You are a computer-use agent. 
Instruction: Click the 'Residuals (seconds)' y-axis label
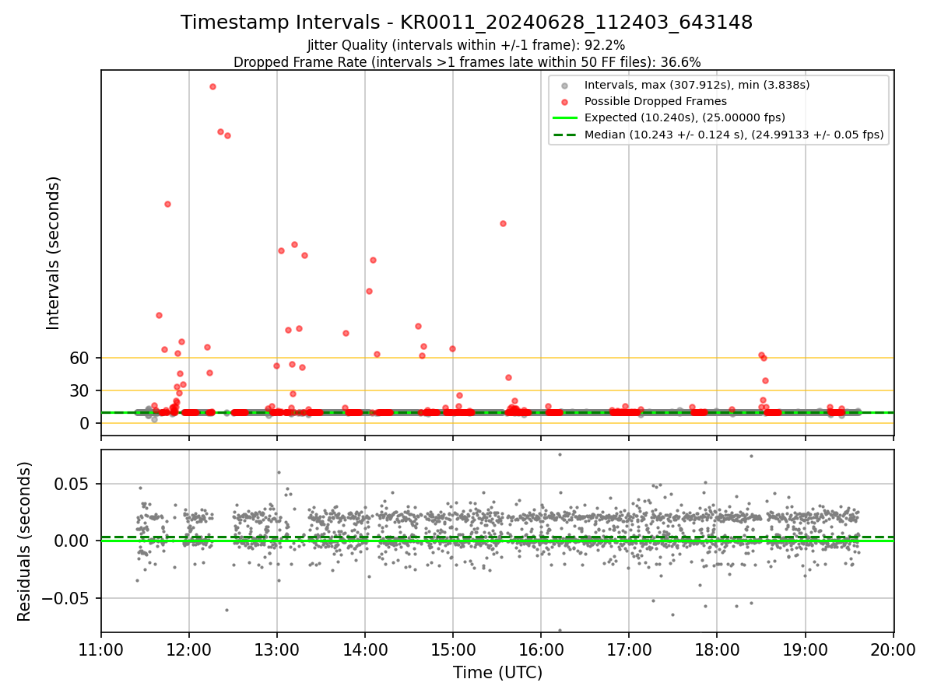(25, 541)
